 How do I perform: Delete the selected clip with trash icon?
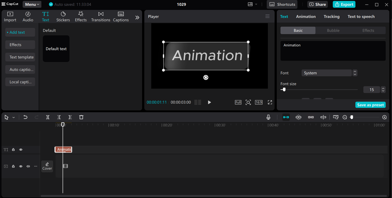tap(81, 117)
